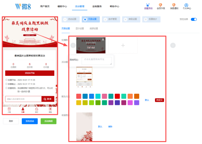This screenshot has width=202, height=144.
Task: Click the 选手数 count in preview
Action: (x=30, y=65)
